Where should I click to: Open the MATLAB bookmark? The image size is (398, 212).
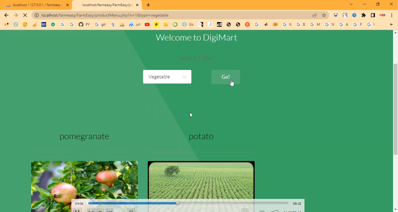tap(266, 24)
